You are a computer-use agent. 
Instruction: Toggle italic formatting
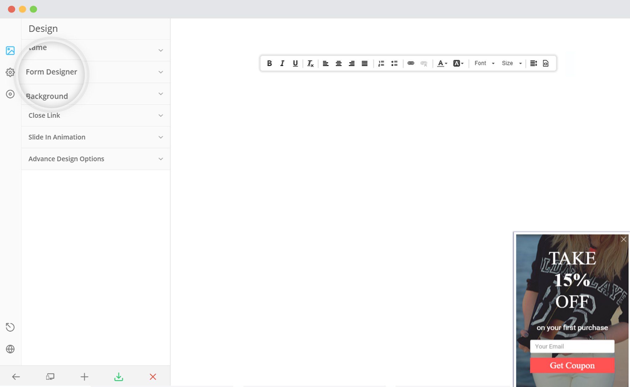point(282,63)
